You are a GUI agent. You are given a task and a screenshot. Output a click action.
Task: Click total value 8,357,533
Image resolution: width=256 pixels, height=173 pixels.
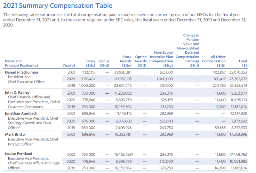[239, 128]
